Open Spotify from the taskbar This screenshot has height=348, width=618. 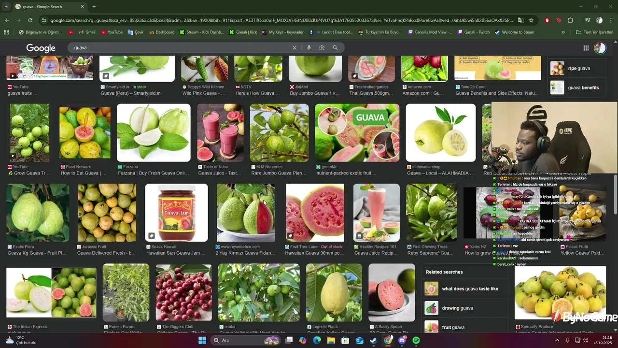coord(416,341)
